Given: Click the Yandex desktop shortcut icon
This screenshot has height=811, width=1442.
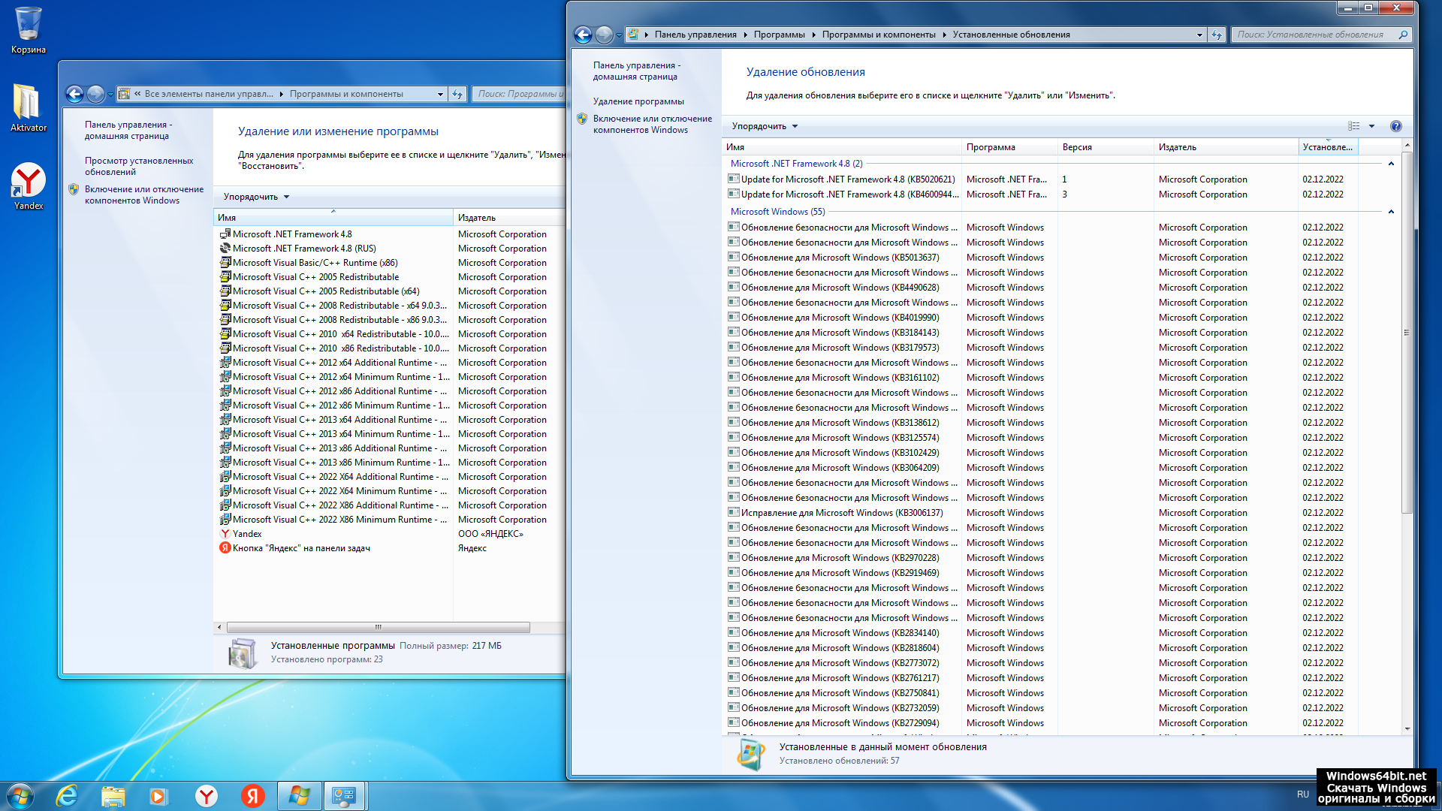Looking at the screenshot, I should 28,182.
